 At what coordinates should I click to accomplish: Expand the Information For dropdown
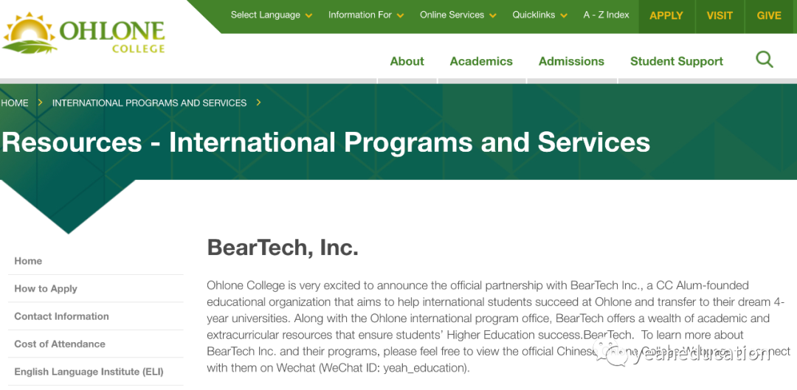coord(366,15)
